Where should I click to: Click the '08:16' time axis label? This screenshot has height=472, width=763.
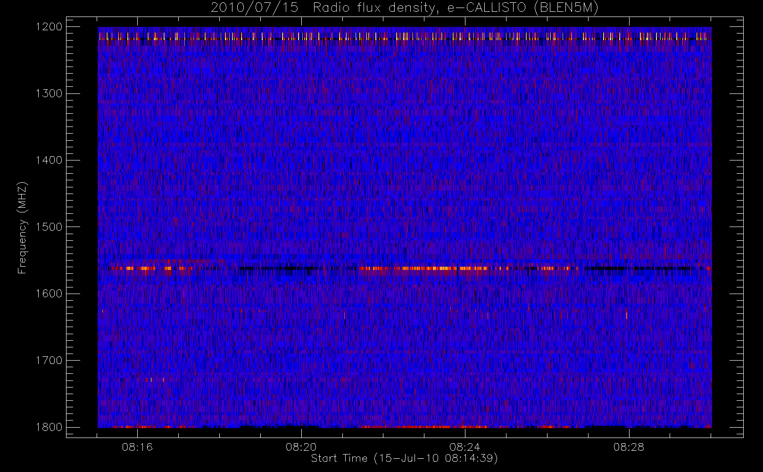point(137,447)
